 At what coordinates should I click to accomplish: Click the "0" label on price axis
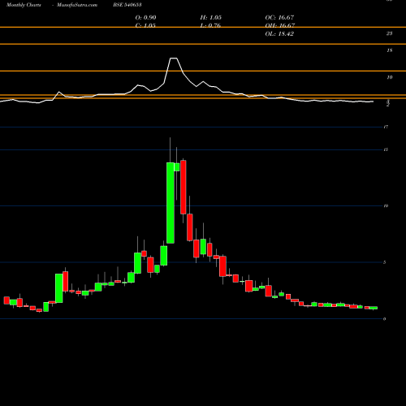385,319
